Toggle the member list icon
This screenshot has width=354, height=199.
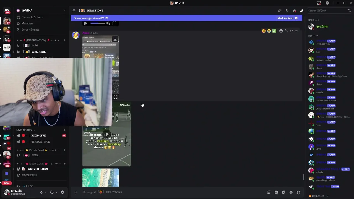point(302,11)
